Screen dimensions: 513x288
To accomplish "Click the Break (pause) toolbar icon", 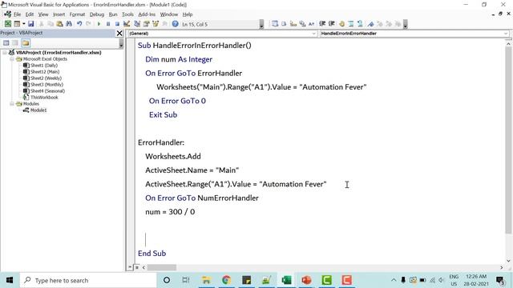I will click(x=108, y=24).
